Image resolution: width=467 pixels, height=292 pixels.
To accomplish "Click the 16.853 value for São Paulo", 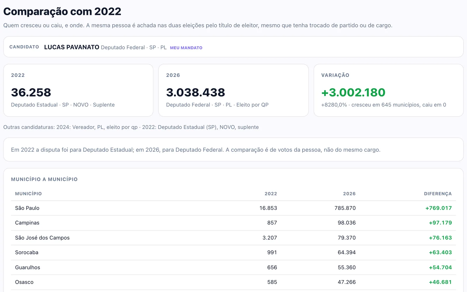I will click(x=268, y=208).
